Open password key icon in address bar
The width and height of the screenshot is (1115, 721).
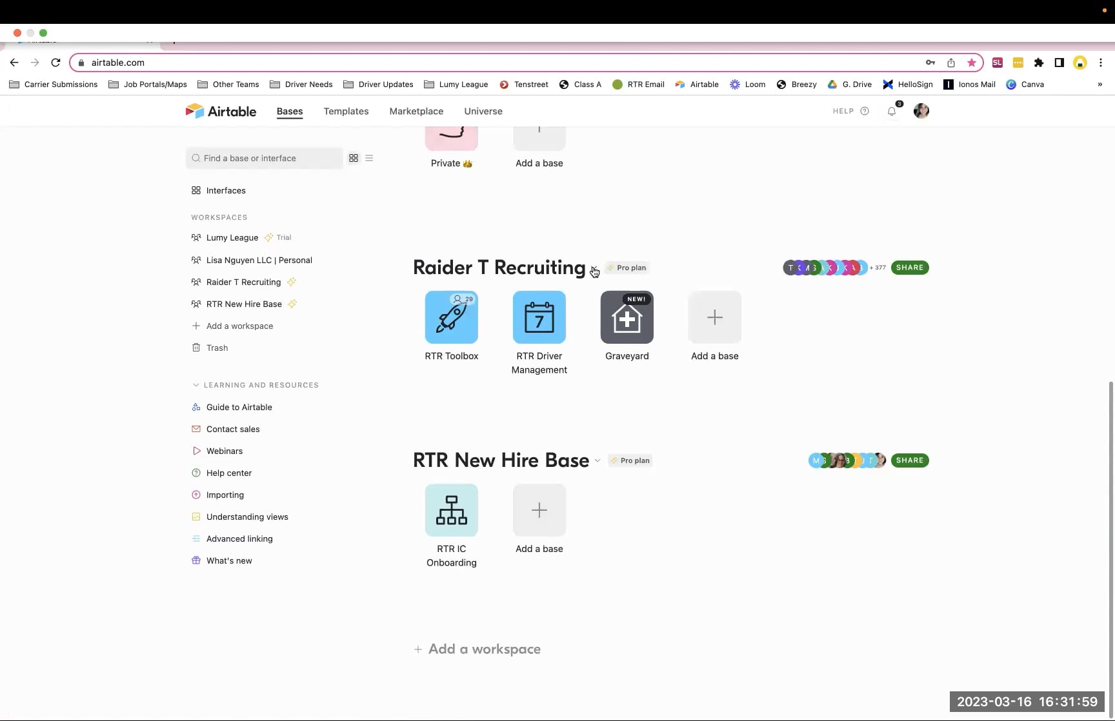(x=930, y=63)
